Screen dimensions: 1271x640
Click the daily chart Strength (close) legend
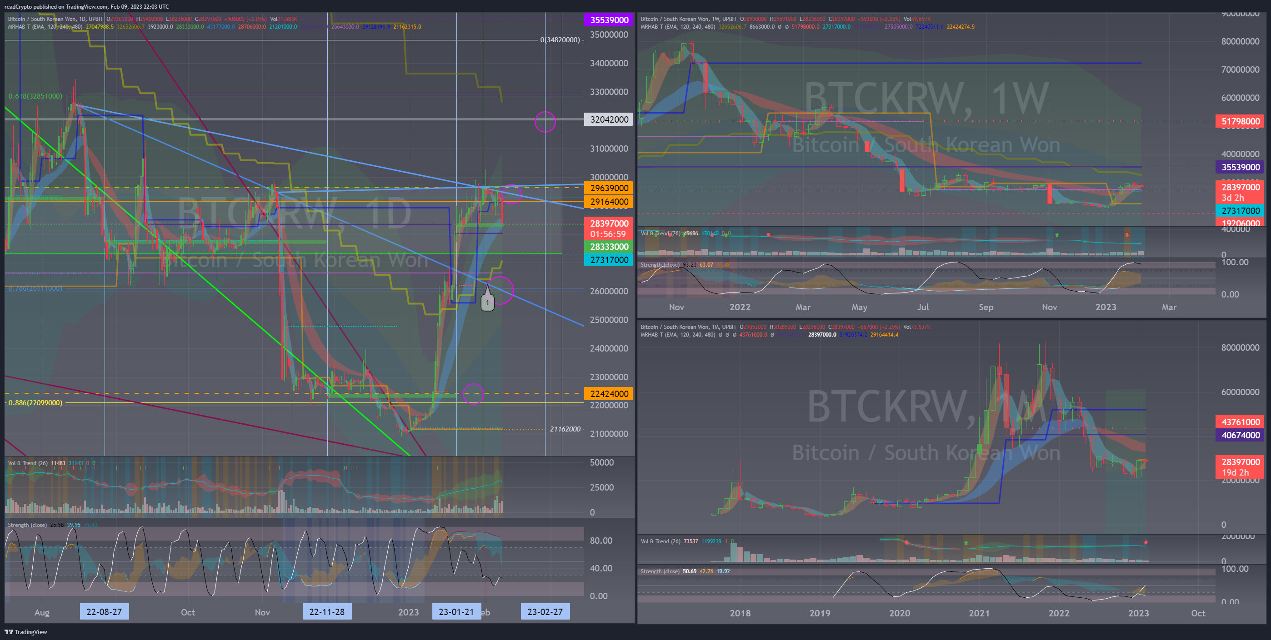pyautogui.click(x=27, y=525)
